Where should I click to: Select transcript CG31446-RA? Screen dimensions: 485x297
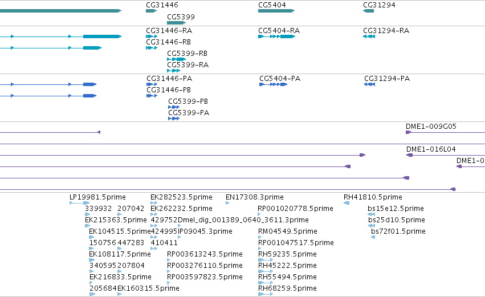coord(169,31)
